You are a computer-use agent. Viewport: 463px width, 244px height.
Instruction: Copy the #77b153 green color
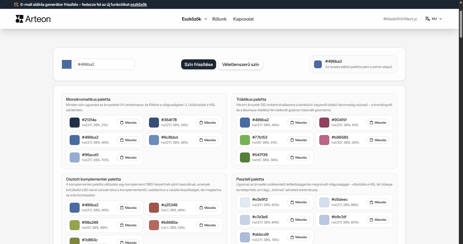coord(298,140)
